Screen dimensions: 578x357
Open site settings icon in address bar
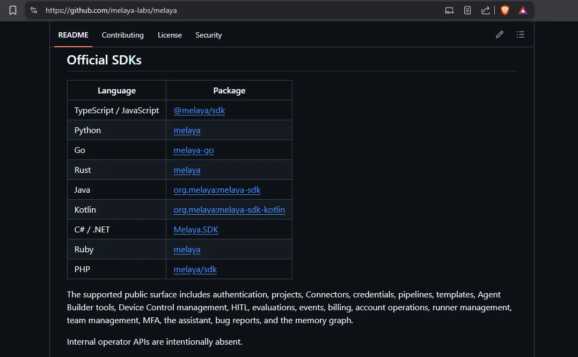pyautogui.click(x=34, y=10)
